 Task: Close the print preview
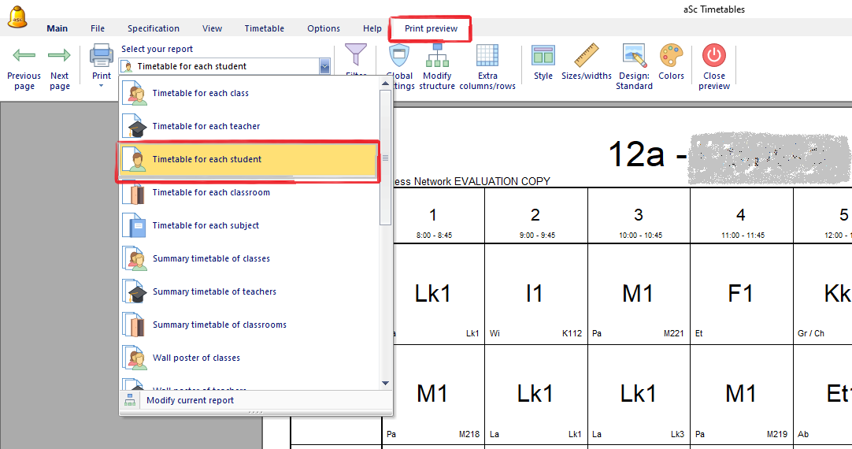pyautogui.click(x=714, y=66)
